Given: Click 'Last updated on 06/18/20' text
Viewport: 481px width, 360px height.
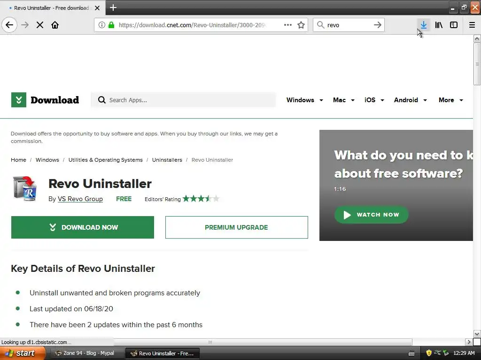Looking at the screenshot, I should pyautogui.click(x=71, y=308).
